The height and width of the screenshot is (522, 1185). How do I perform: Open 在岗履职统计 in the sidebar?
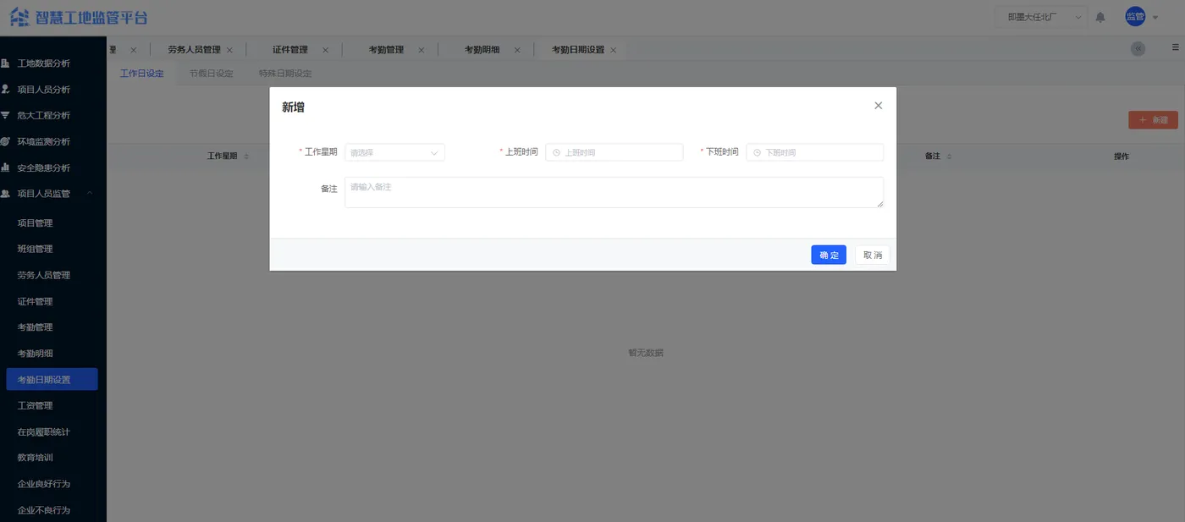[x=44, y=431]
